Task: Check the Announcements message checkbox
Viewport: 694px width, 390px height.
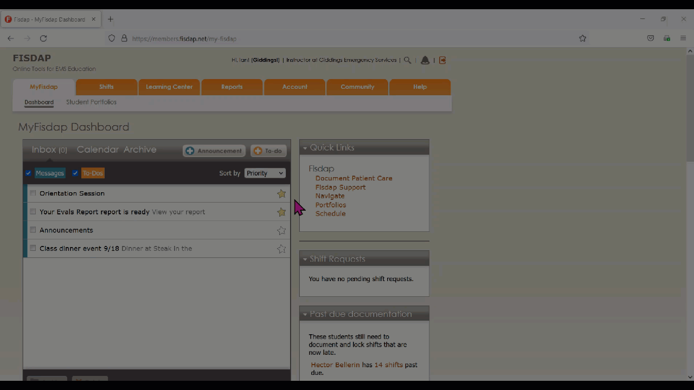Action: coord(33,230)
